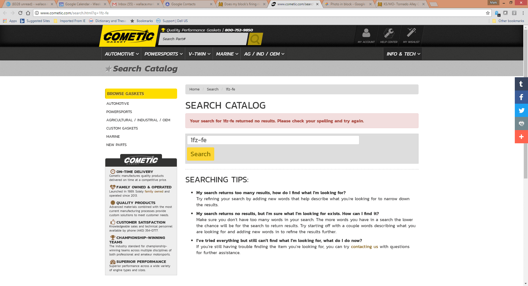
Task: Click the print icon in share sidebar
Action: (521, 123)
